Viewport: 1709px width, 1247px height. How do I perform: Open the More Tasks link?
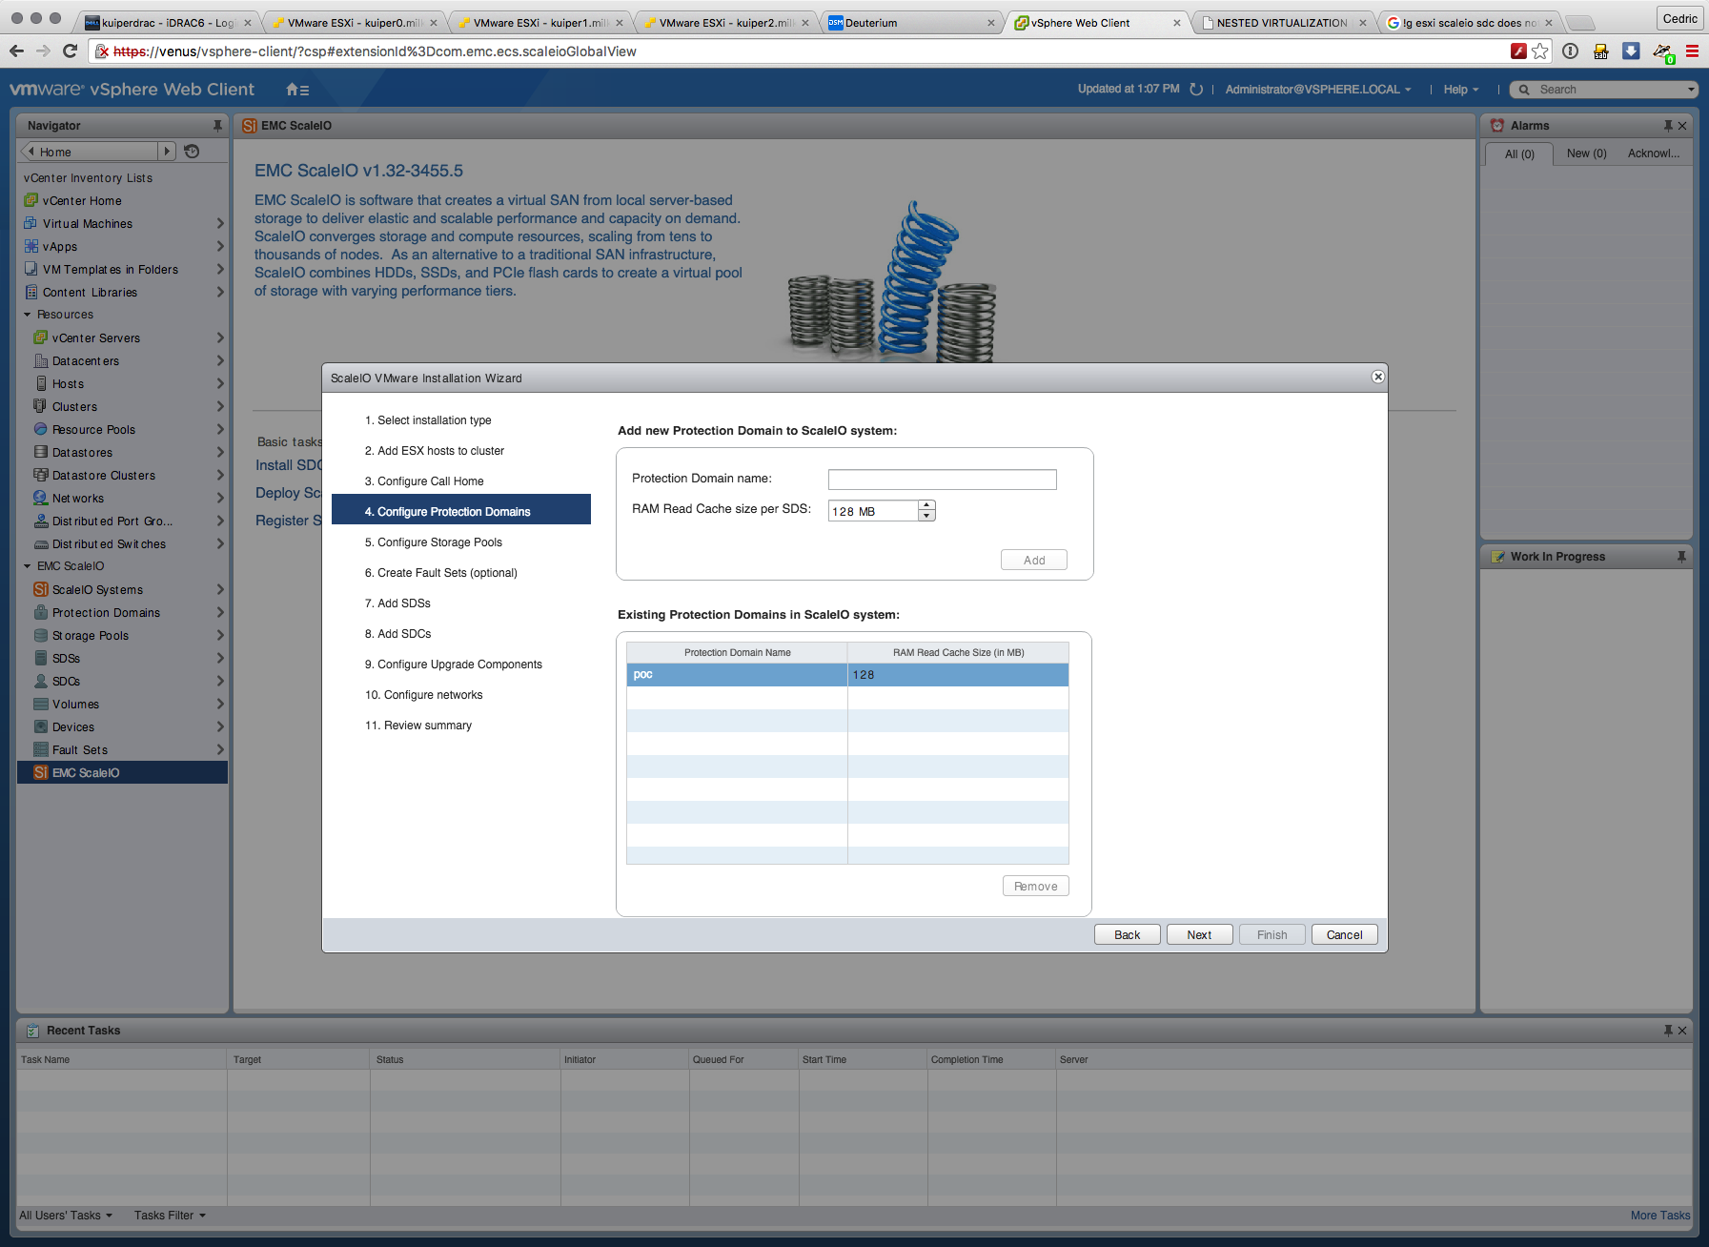pyautogui.click(x=1659, y=1216)
